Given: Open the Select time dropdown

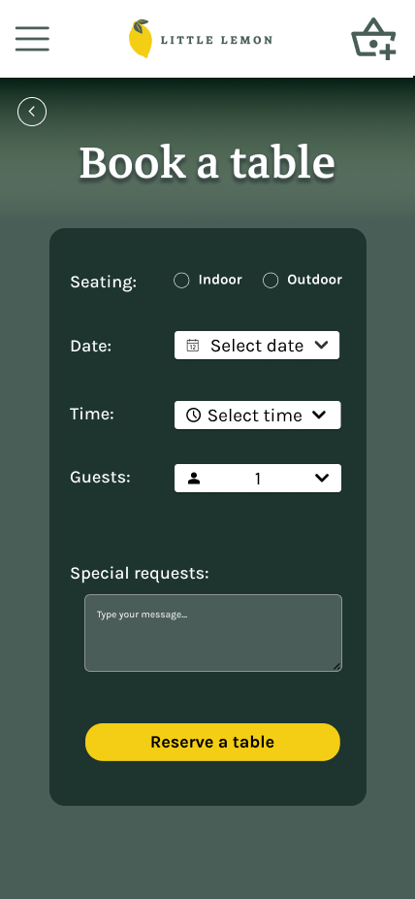Looking at the screenshot, I should pos(258,416).
